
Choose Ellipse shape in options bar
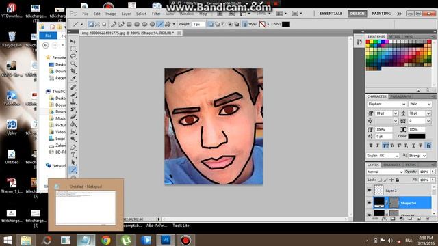pos(144,25)
